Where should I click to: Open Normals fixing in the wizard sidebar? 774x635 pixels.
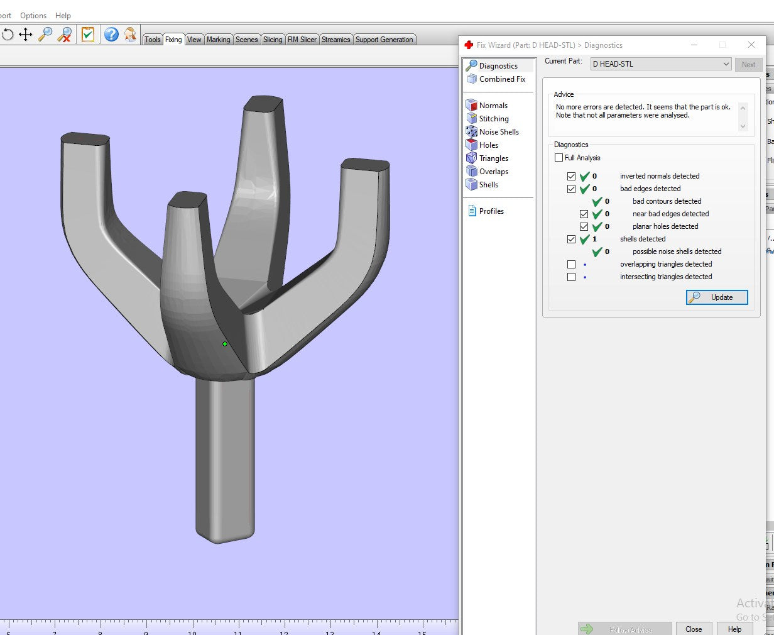[x=493, y=106]
